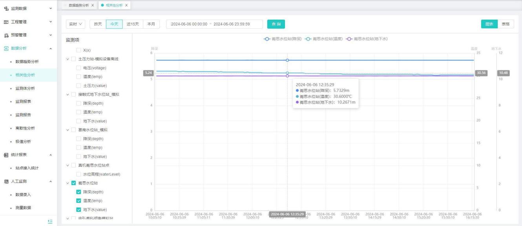
Task: Check the 电压(voltage) checkbox
Action: point(78,68)
